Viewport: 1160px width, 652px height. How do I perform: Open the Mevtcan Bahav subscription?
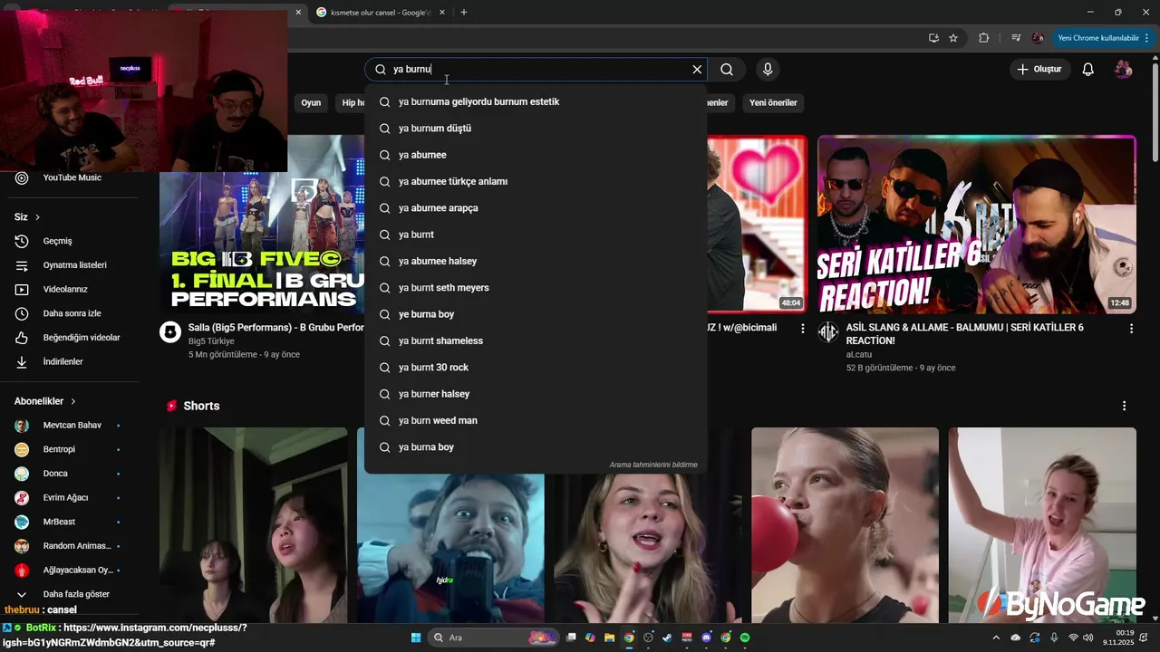click(71, 426)
